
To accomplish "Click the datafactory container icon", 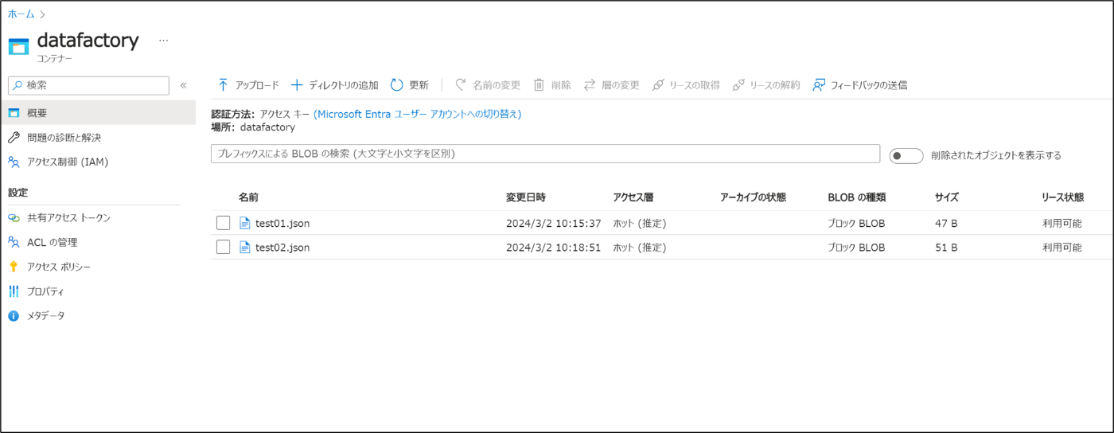I will (x=18, y=46).
